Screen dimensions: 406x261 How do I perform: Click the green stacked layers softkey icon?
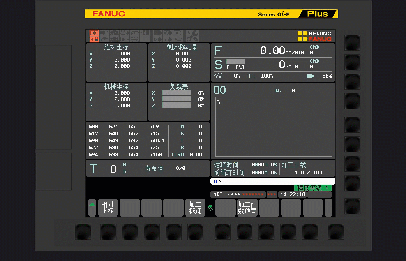[x=210, y=208]
